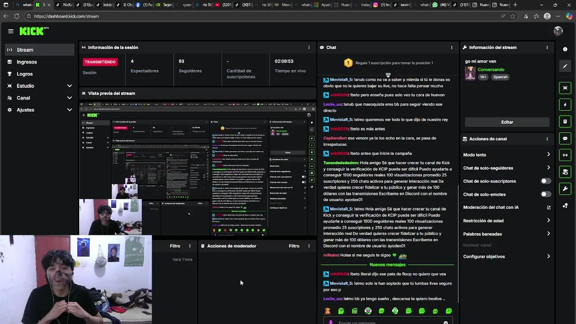The image size is (576, 324).
Task: Click the Filtro button in Acciones de moderador
Action: click(294, 246)
